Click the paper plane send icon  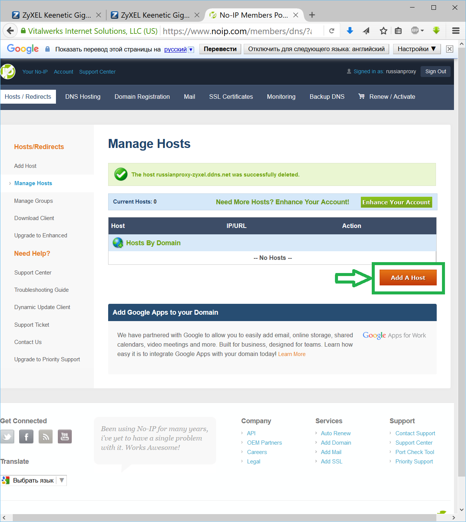point(366,31)
